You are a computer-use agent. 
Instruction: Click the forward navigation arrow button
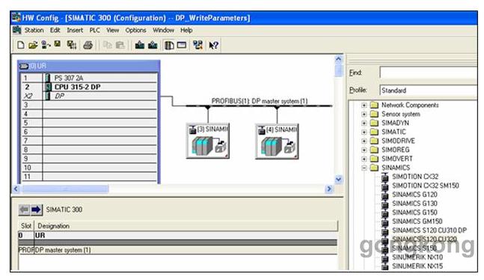[37, 210]
